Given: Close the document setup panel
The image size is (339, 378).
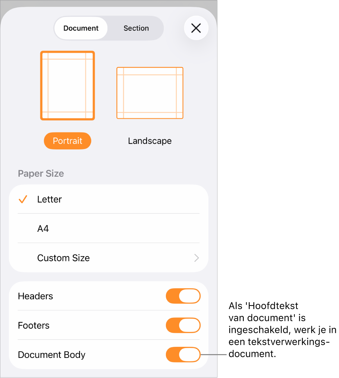Looking at the screenshot, I should (x=196, y=28).
